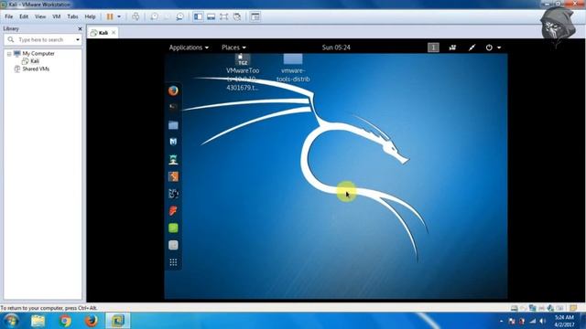Click the orange Suspend VM pause button
586x329 pixels.
pos(110,16)
